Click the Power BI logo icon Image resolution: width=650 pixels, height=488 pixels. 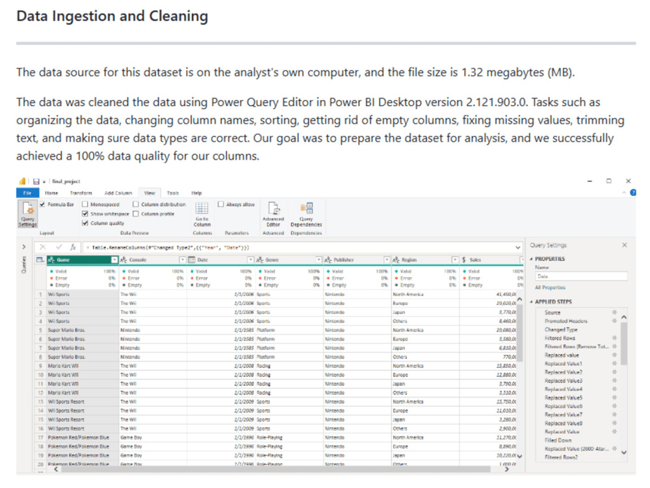pyautogui.click(x=22, y=182)
